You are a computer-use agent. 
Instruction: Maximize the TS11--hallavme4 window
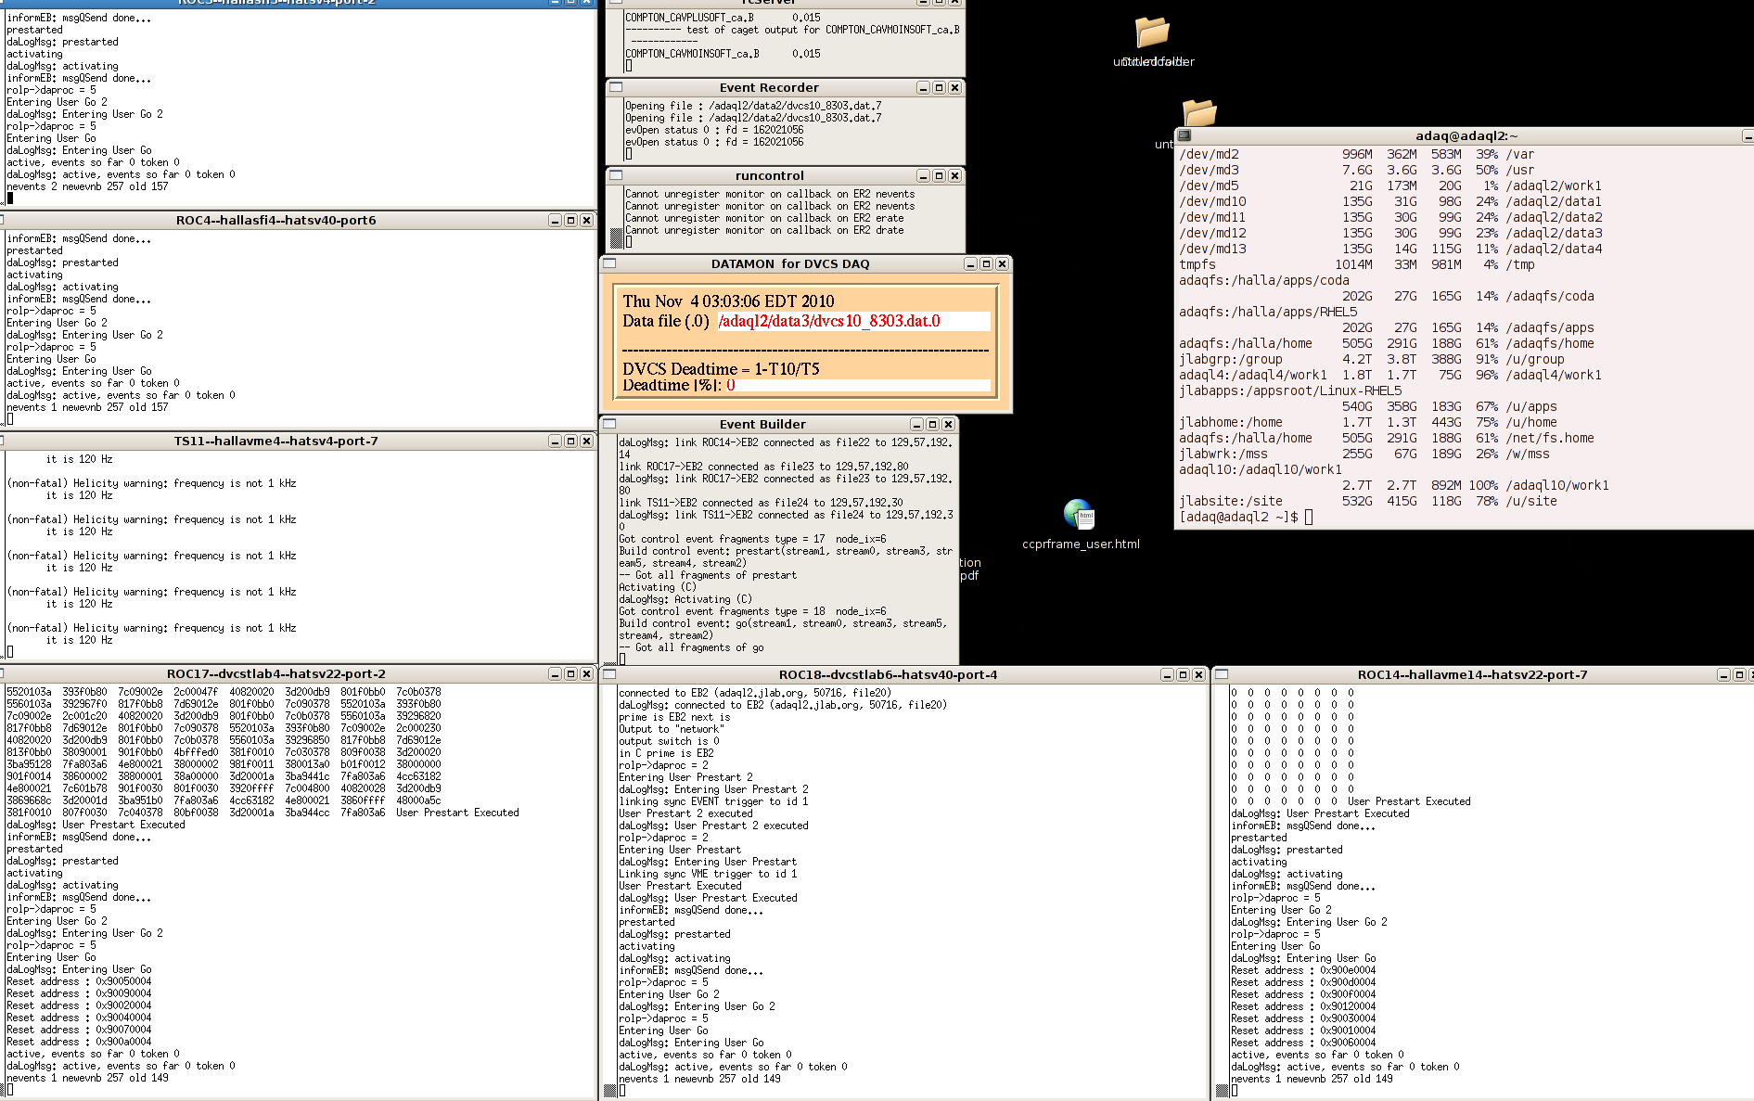(570, 441)
